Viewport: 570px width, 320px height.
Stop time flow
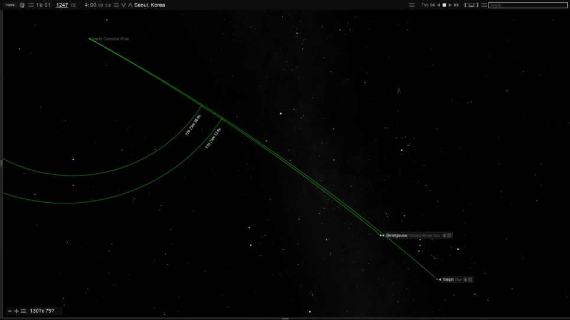(444, 5)
